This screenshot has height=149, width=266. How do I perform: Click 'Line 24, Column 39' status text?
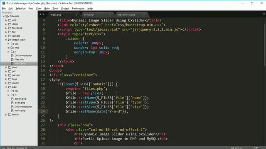(17, 148)
